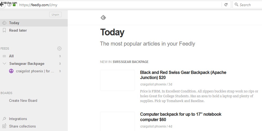Collapse the Swissgear Backpage category chevron
Screen dimensions: 262x131
point(5,63)
